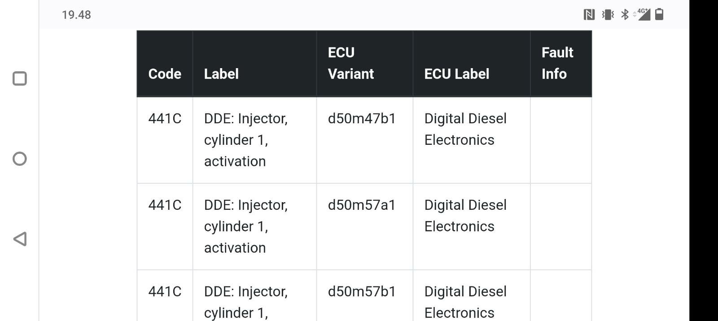
Task: Select the ECU Label column header
Action: pos(472,74)
